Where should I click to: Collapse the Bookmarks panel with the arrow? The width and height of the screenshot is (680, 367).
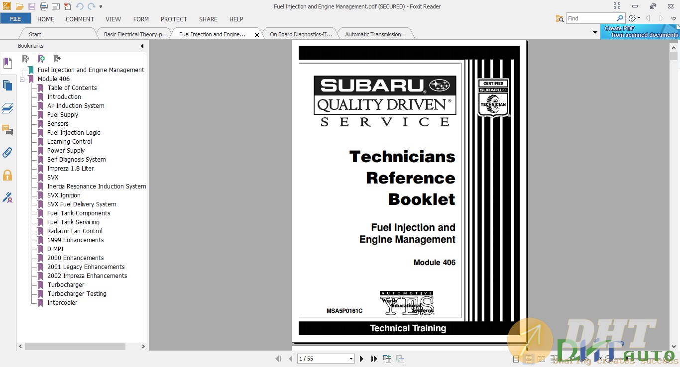point(142,46)
